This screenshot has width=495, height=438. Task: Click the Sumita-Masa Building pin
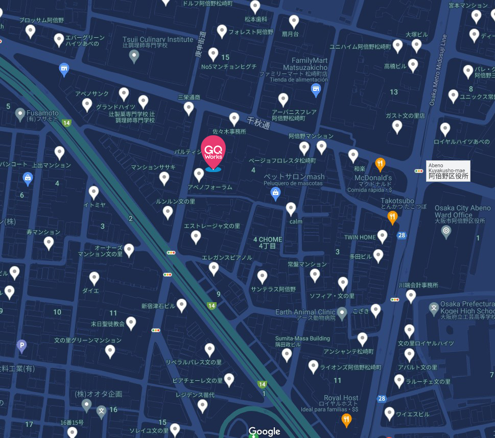tap(287, 355)
